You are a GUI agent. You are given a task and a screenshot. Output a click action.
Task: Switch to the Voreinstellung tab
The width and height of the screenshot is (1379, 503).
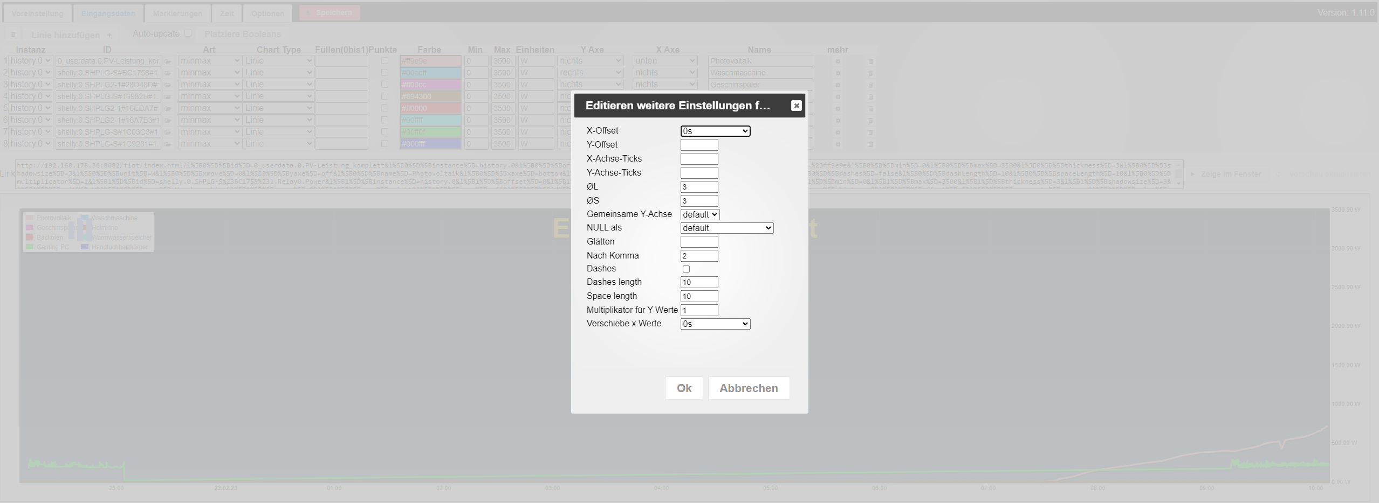[x=37, y=13]
